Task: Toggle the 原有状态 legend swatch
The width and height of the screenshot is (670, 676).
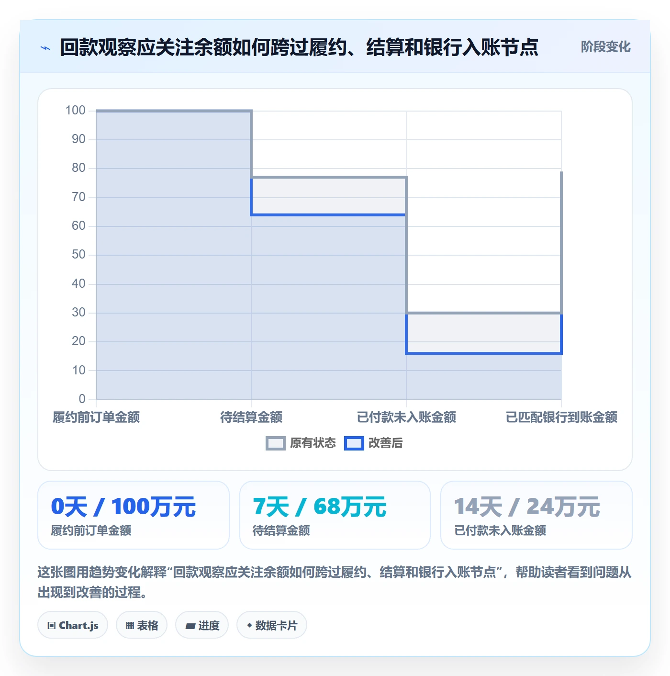Action: (275, 443)
